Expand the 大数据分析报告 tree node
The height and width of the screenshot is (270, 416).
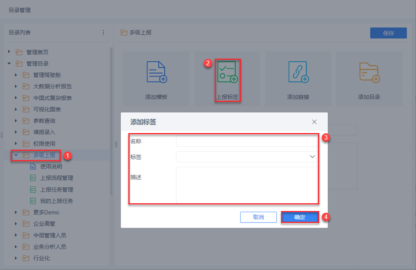click(16, 86)
